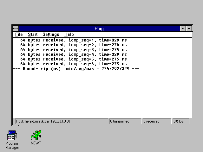
Task: Click the Ping title bar
Action: click(x=99, y=28)
